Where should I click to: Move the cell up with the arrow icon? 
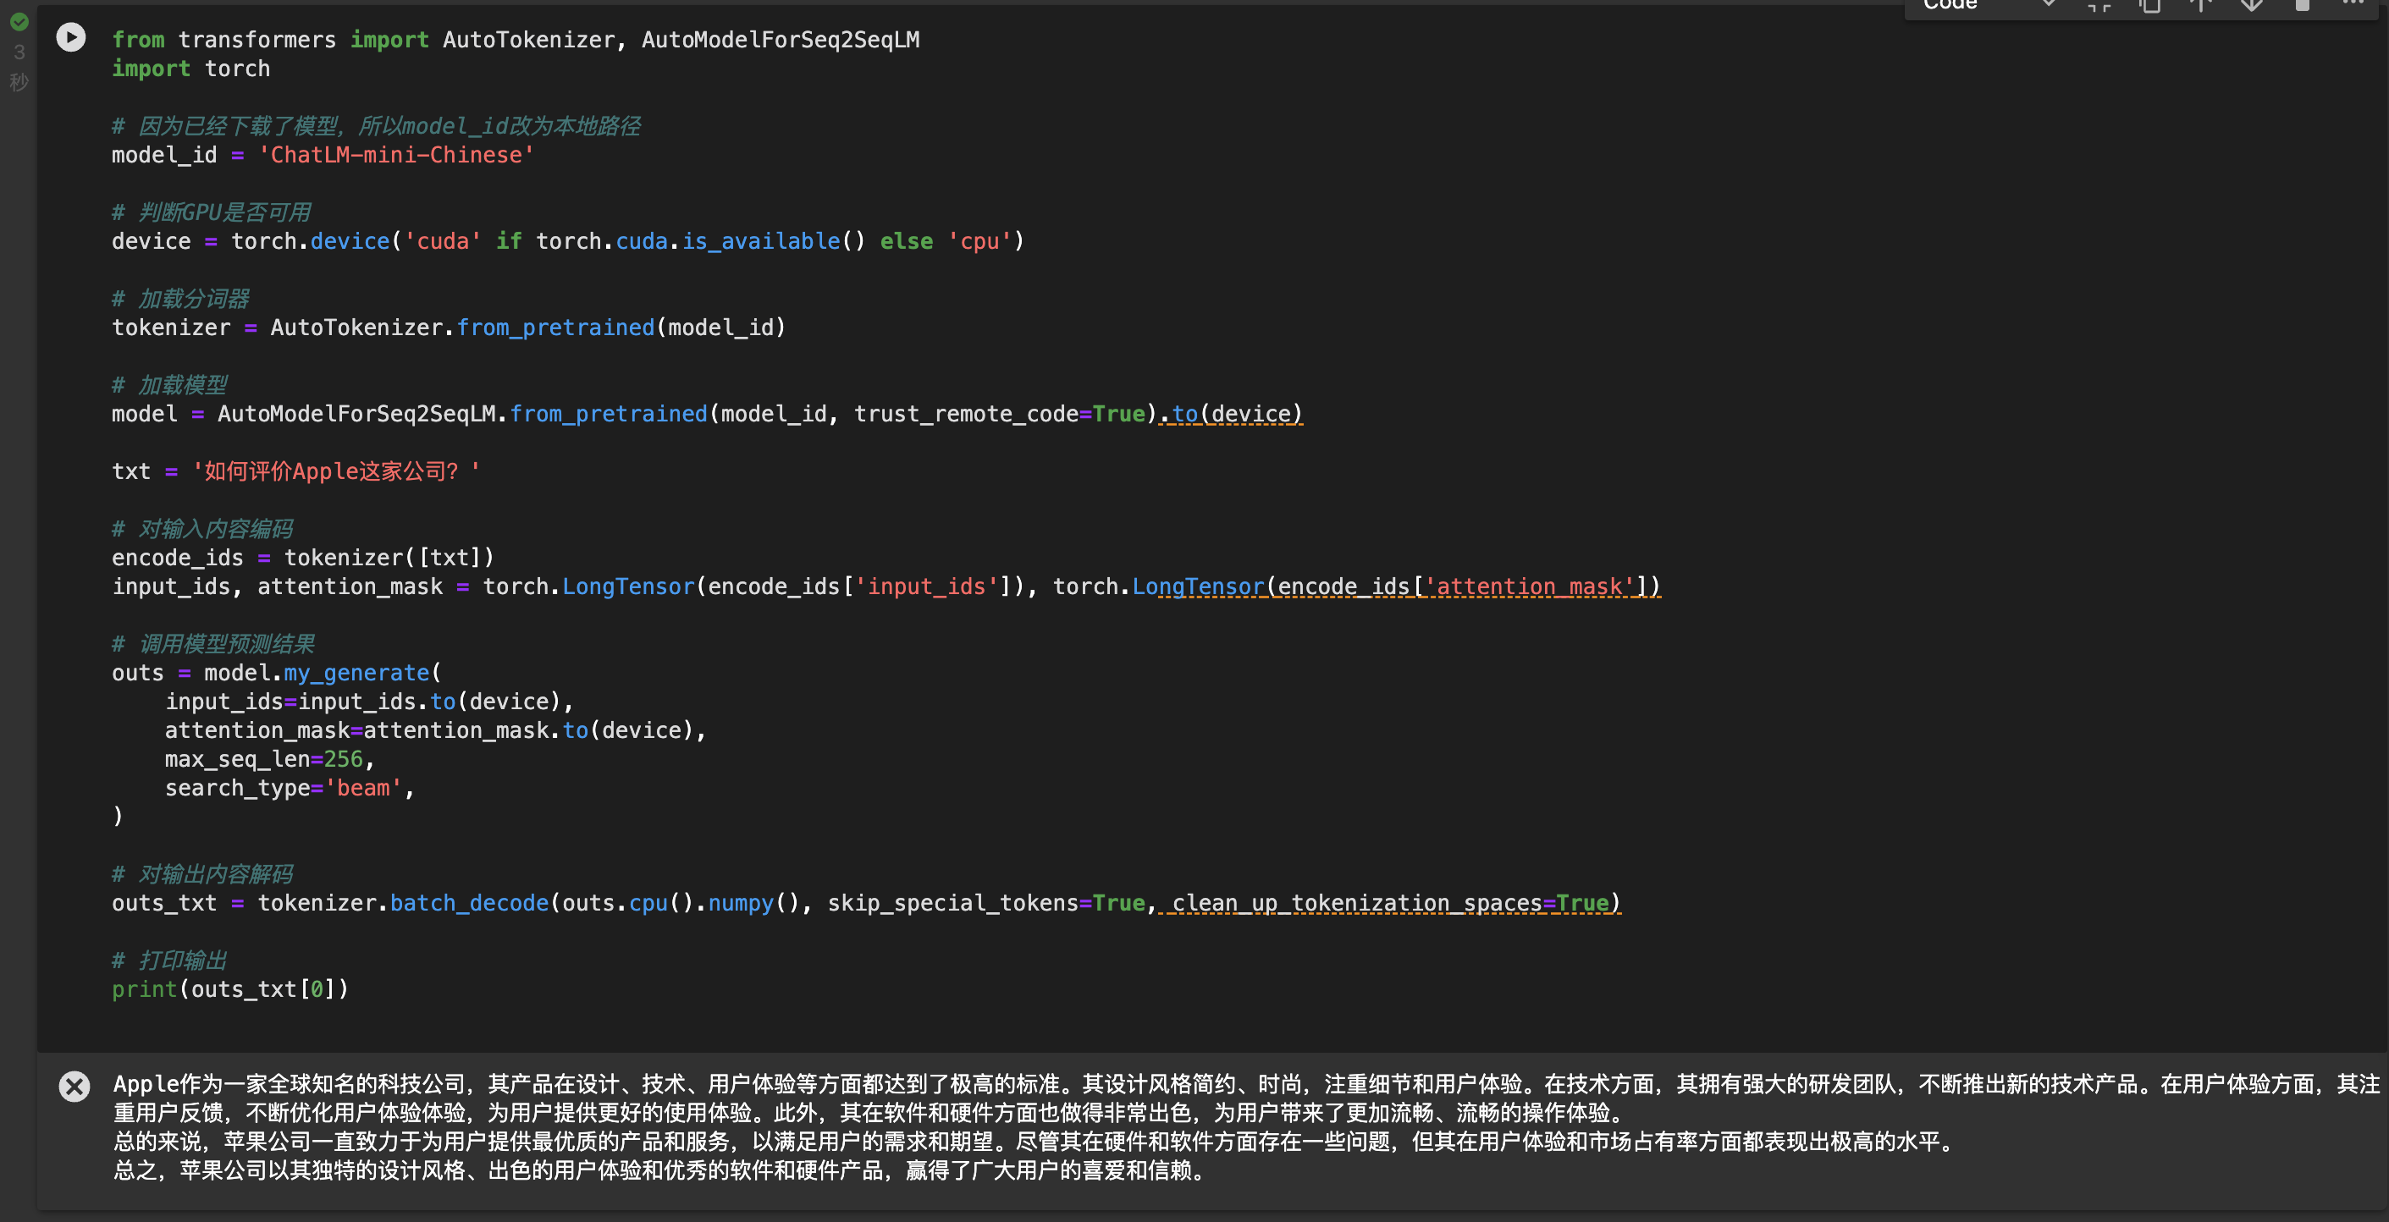click(x=2201, y=6)
